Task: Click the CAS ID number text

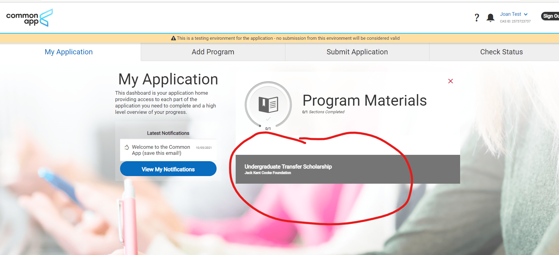Action: pyautogui.click(x=515, y=21)
